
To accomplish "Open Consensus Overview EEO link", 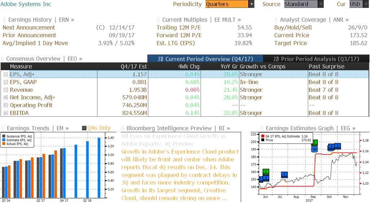I will coord(44,59).
